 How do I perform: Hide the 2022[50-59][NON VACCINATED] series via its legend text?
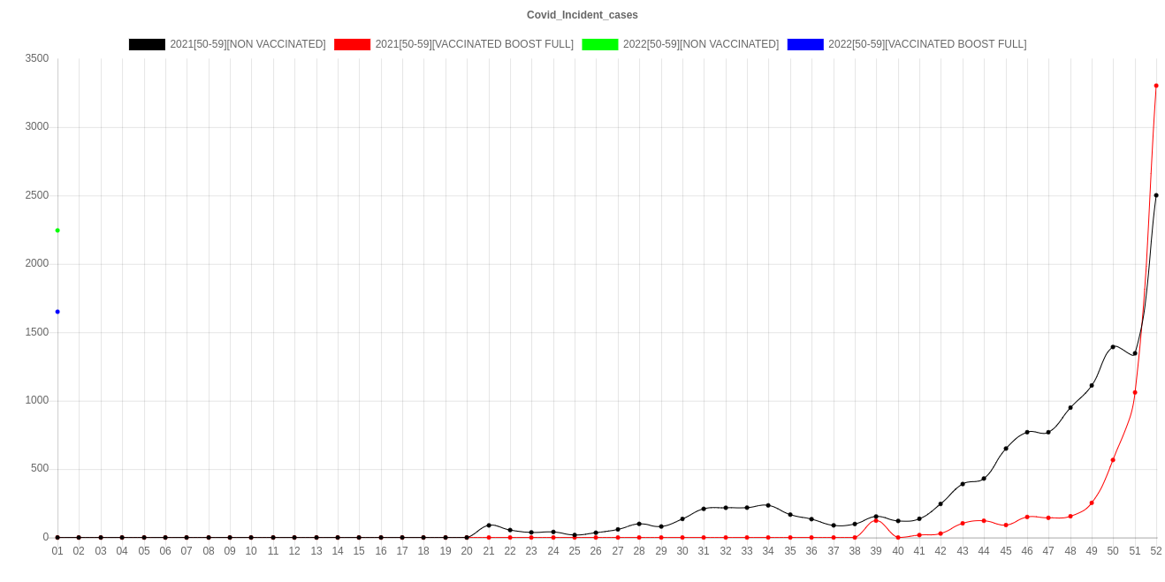[700, 44]
